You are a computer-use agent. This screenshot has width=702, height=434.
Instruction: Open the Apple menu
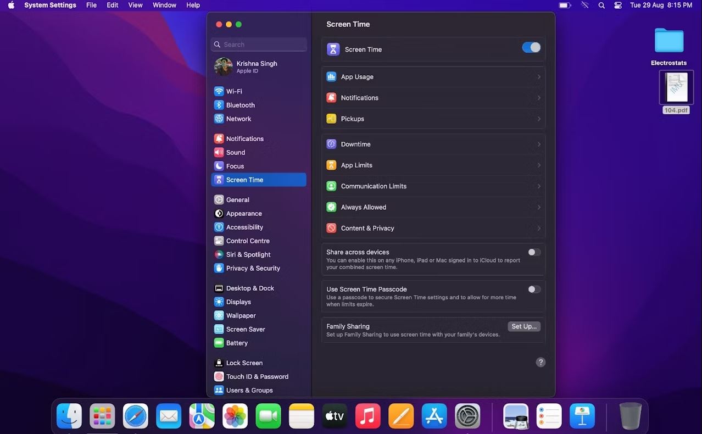click(11, 5)
